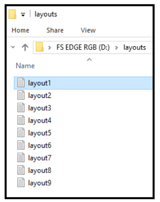Click the layout2 document icon
Image resolution: width=160 pixels, height=202 pixels.
pos(21,95)
